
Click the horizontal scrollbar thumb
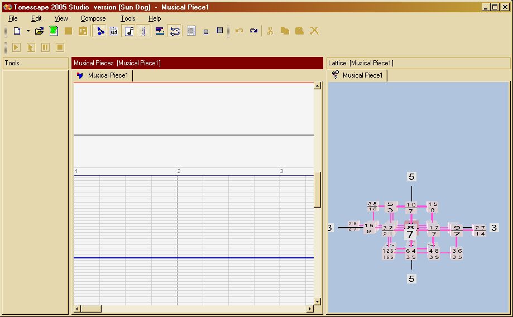point(91,309)
